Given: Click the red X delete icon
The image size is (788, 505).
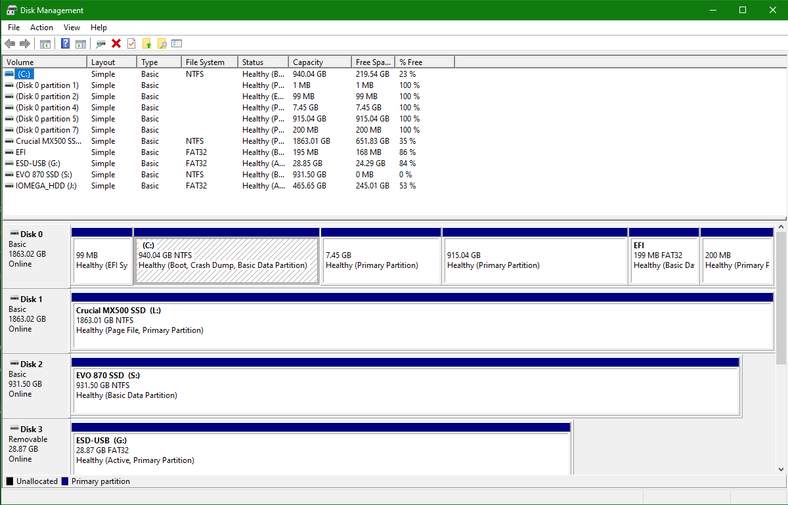Looking at the screenshot, I should coord(116,43).
